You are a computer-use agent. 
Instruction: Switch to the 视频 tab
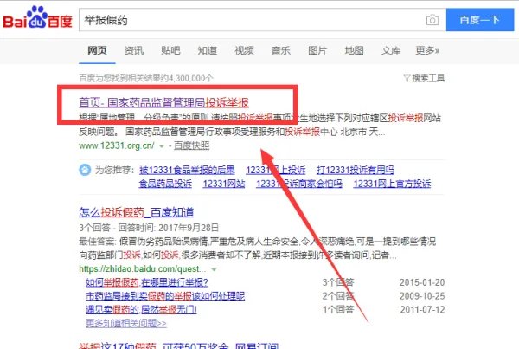(x=244, y=50)
